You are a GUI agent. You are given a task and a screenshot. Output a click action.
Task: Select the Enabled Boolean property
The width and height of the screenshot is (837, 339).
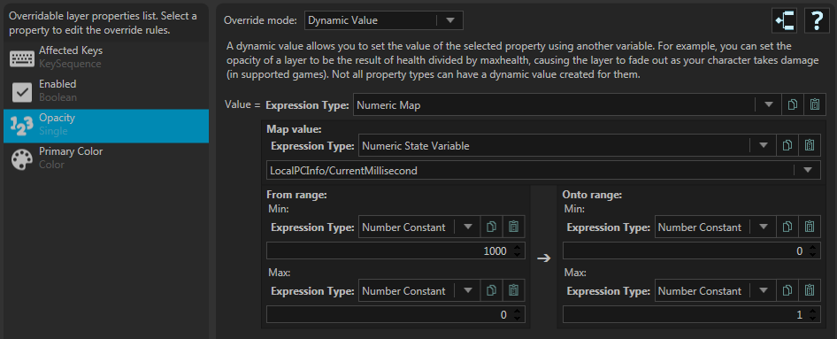(105, 92)
